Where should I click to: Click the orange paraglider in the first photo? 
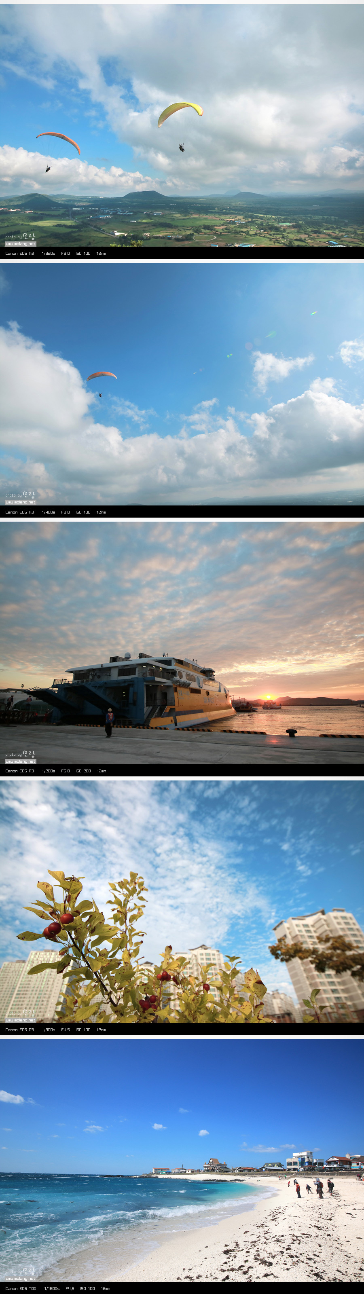point(59,140)
